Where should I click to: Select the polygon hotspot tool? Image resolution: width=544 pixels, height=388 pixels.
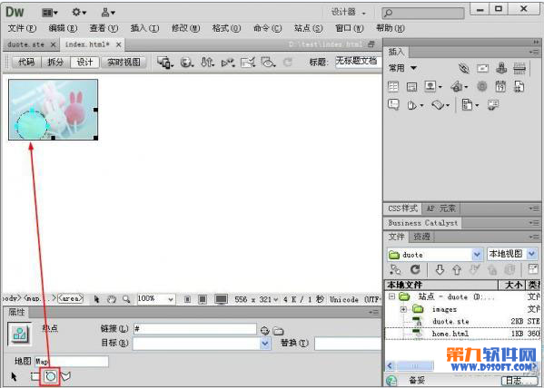(x=65, y=376)
